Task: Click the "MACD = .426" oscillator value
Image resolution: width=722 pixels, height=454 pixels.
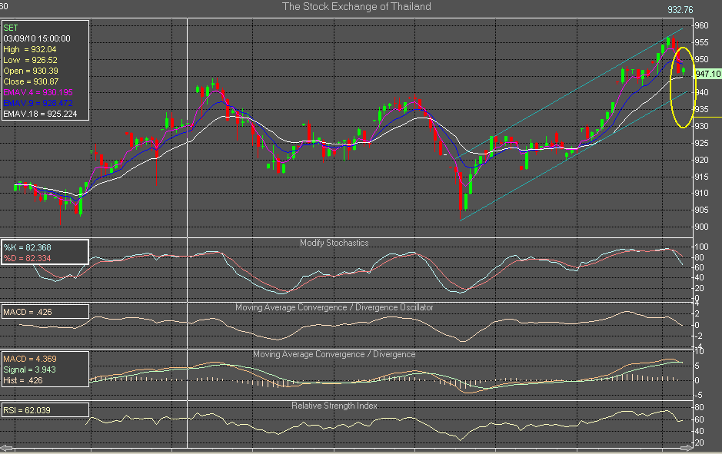Action: 28,312
